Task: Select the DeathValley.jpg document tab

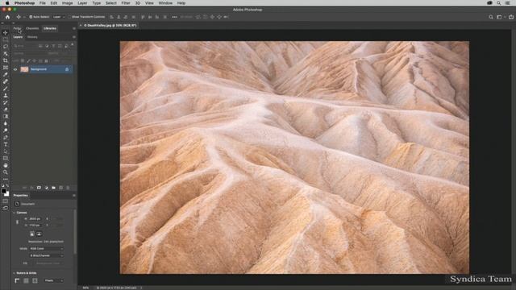Action: (x=110, y=25)
